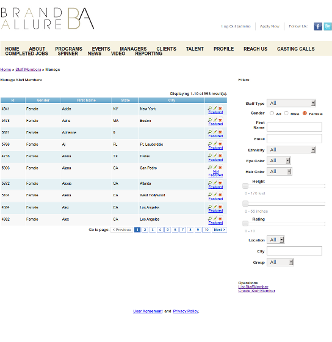Open the Hair Color dropdown

click(x=280, y=171)
